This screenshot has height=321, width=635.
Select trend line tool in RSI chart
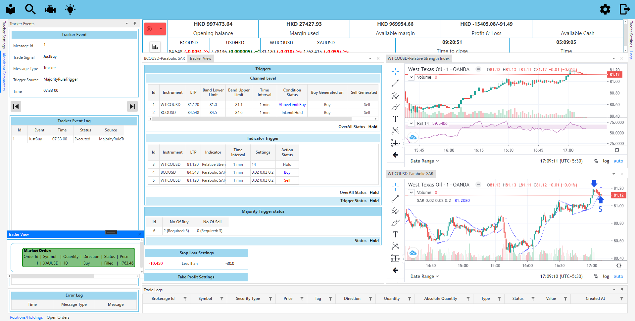[395, 83]
